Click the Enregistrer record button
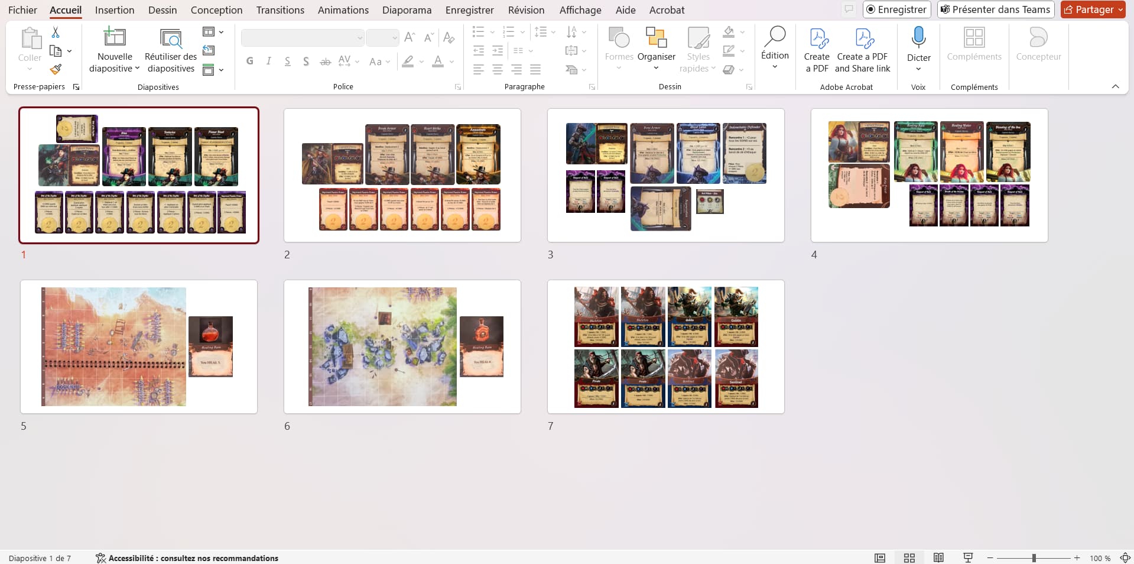This screenshot has height=564, width=1134. tap(896, 9)
